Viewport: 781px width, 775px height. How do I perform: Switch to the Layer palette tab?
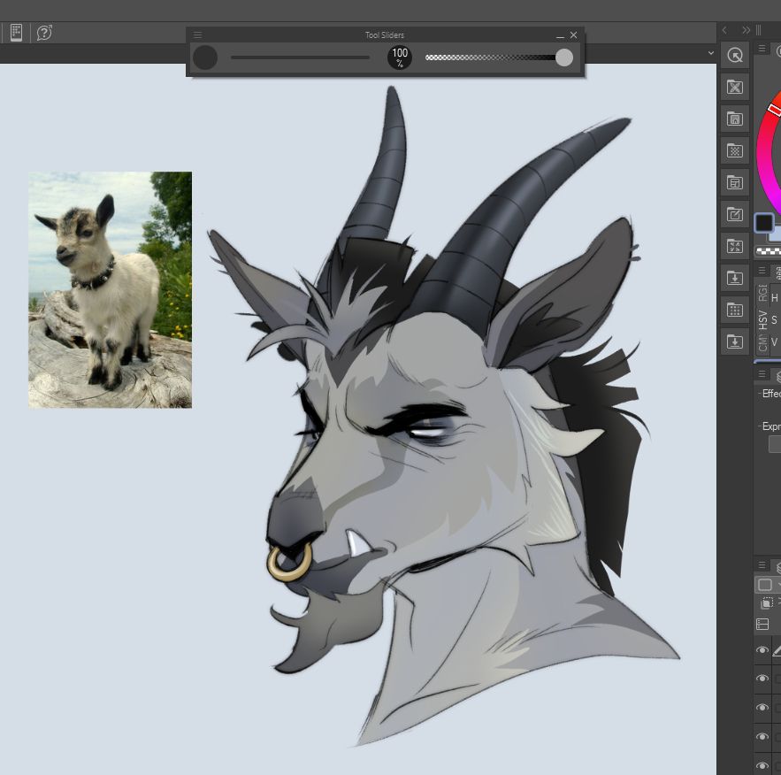coord(778,567)
